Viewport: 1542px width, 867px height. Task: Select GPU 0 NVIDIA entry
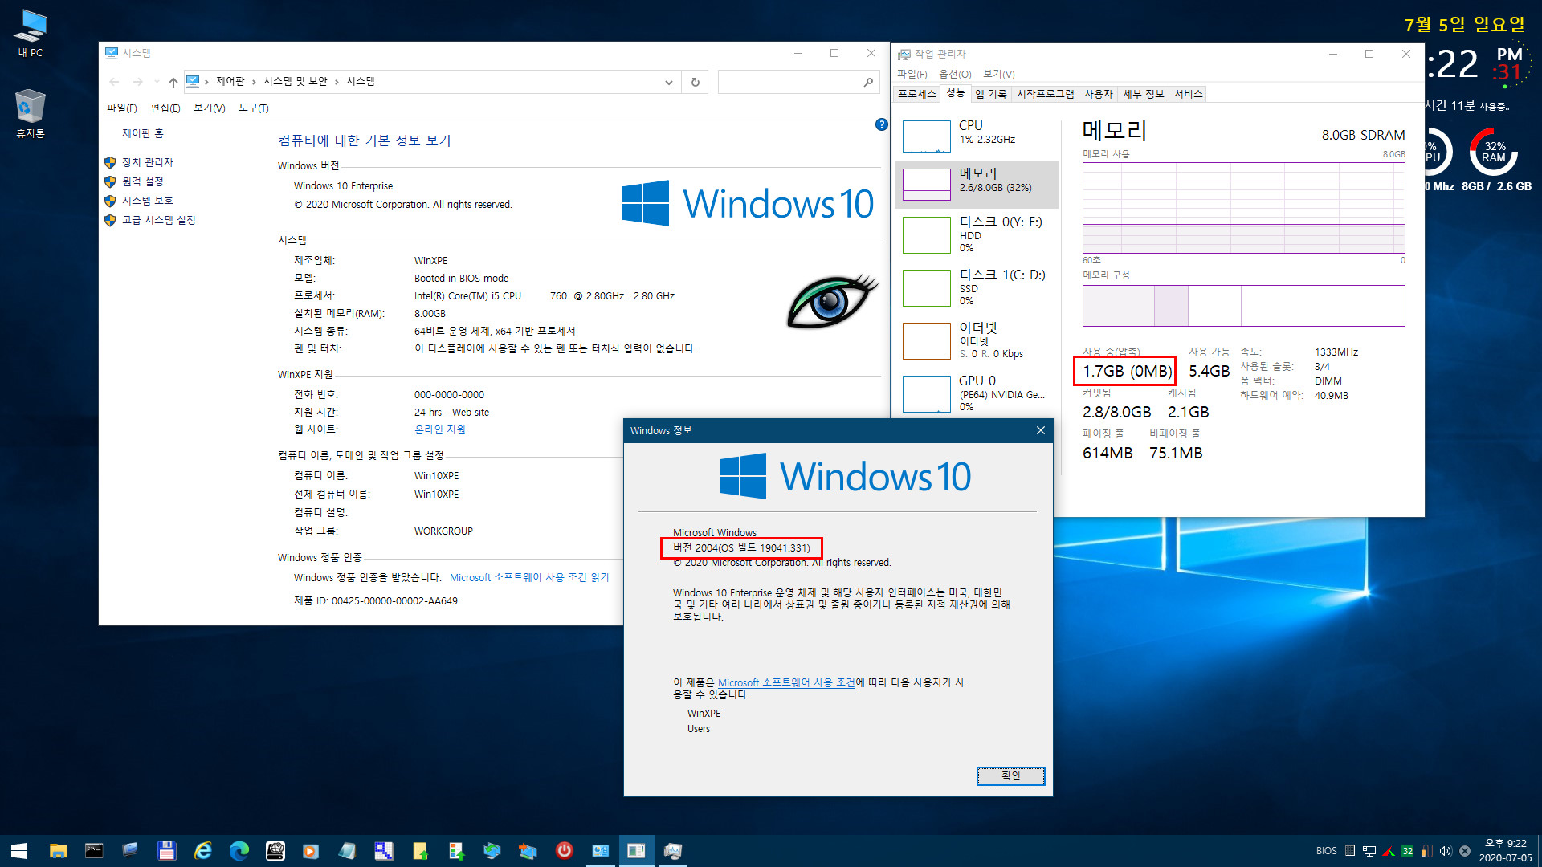[x=977, y=393]
